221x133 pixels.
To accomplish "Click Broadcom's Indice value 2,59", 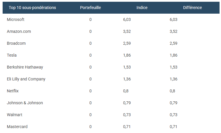I will point(127,43).
